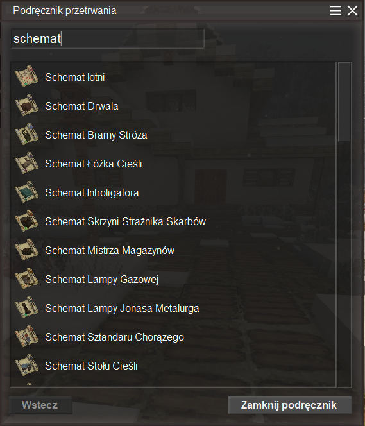This screenshot has height=426, width=365.
Task: Click Schemat Skrzyni Strażnika Skarbów icon
Action: tap(26, 221)
